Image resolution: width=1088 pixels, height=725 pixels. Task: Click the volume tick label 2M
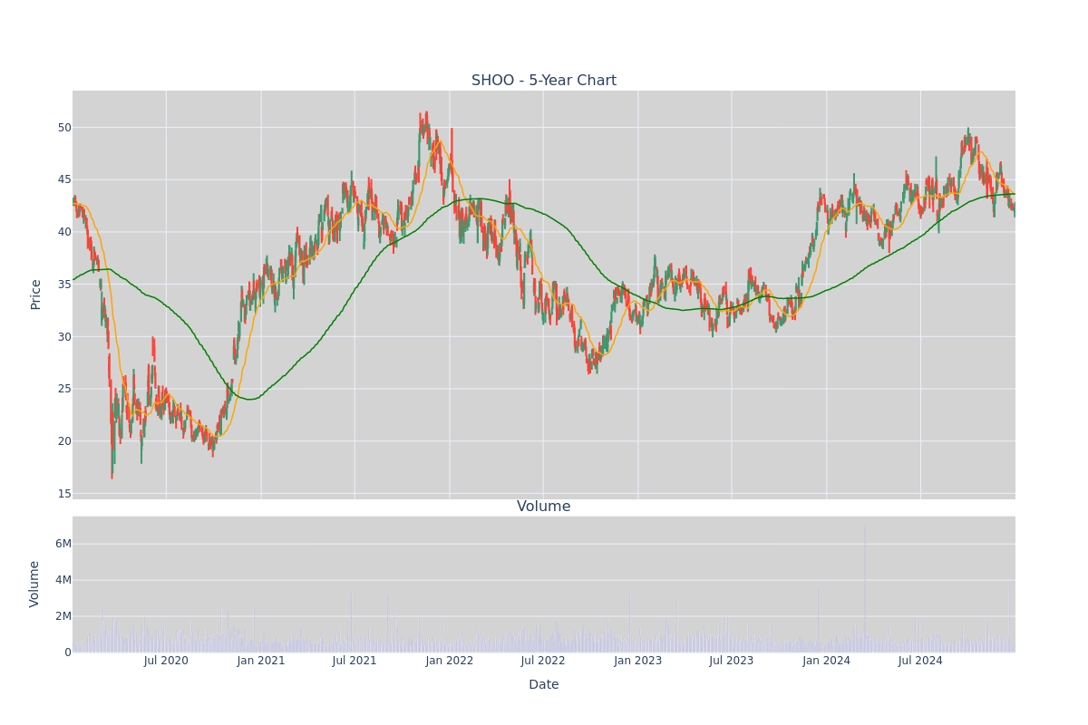point(63,616)
